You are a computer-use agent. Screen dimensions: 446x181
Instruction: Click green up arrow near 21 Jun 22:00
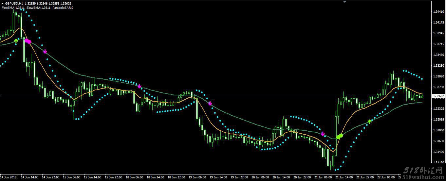point(370,122)
